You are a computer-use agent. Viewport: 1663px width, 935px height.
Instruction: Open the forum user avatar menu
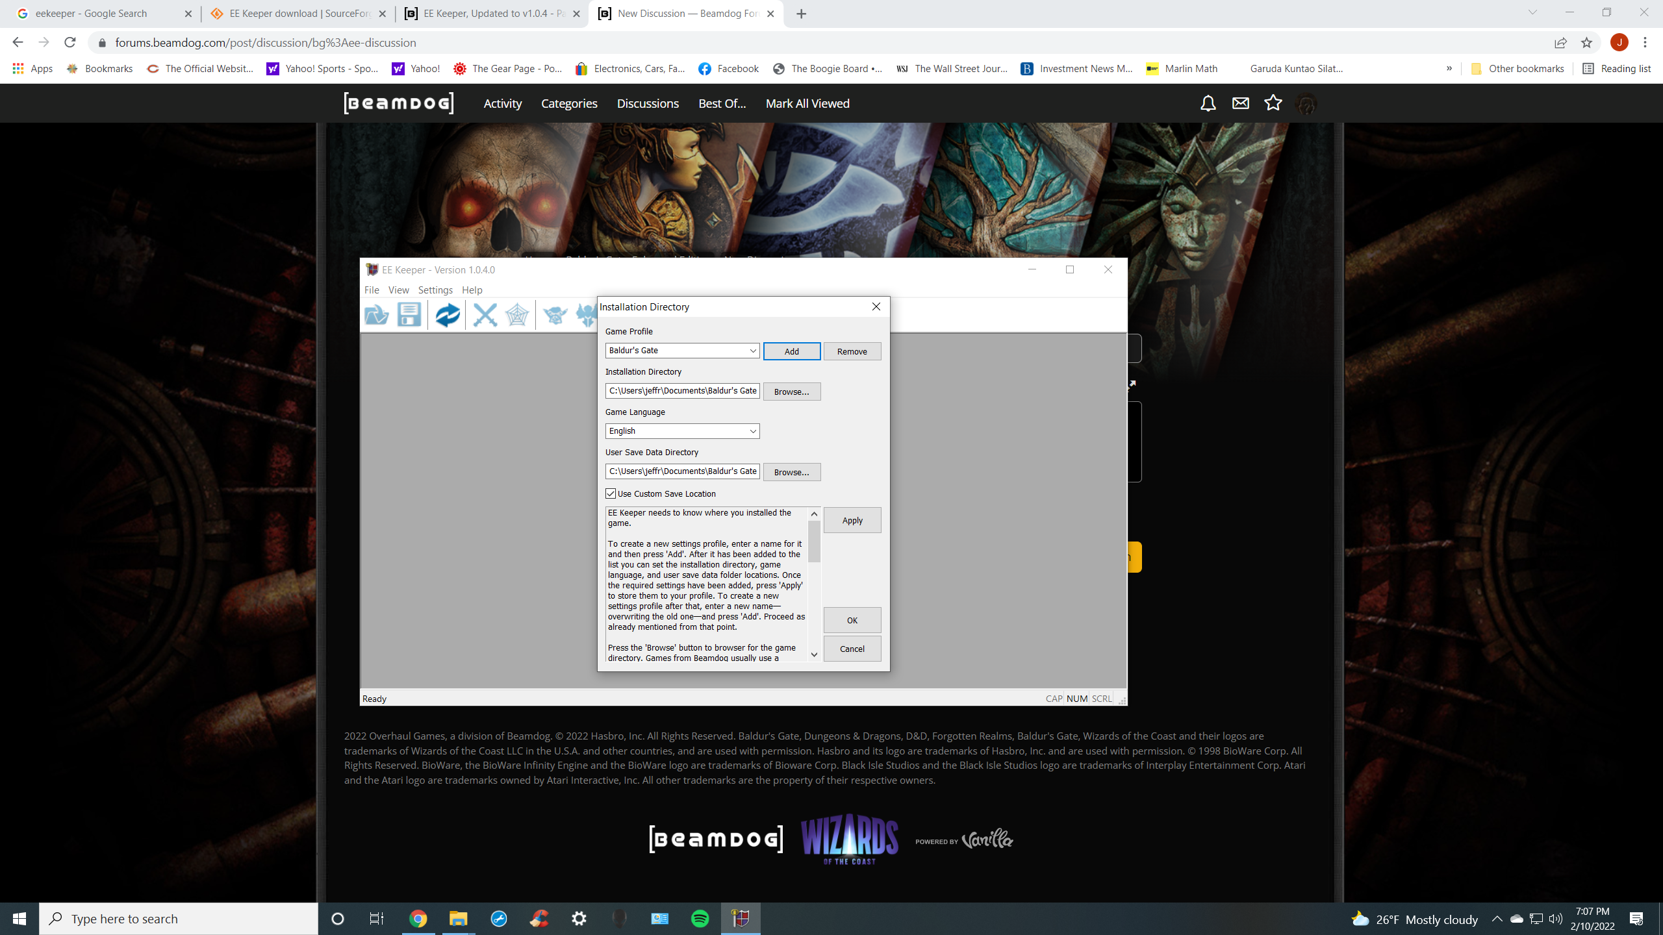1306,104
